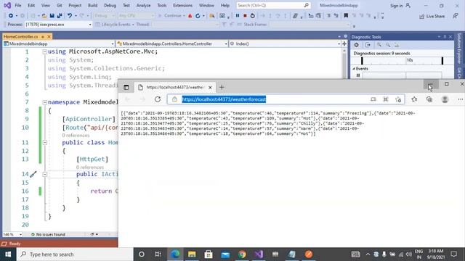Open a new browser tab

pyautogui.click(x=222, y=87)
